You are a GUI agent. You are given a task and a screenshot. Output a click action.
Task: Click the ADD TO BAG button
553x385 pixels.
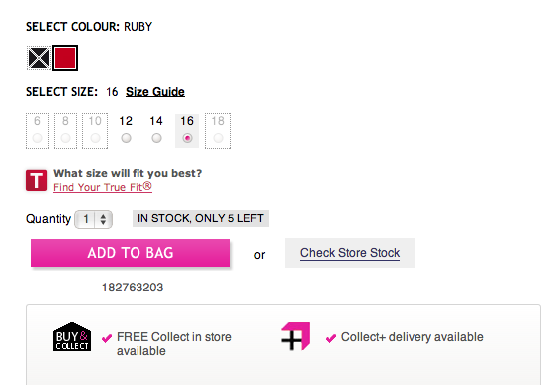tap(131, 253)
